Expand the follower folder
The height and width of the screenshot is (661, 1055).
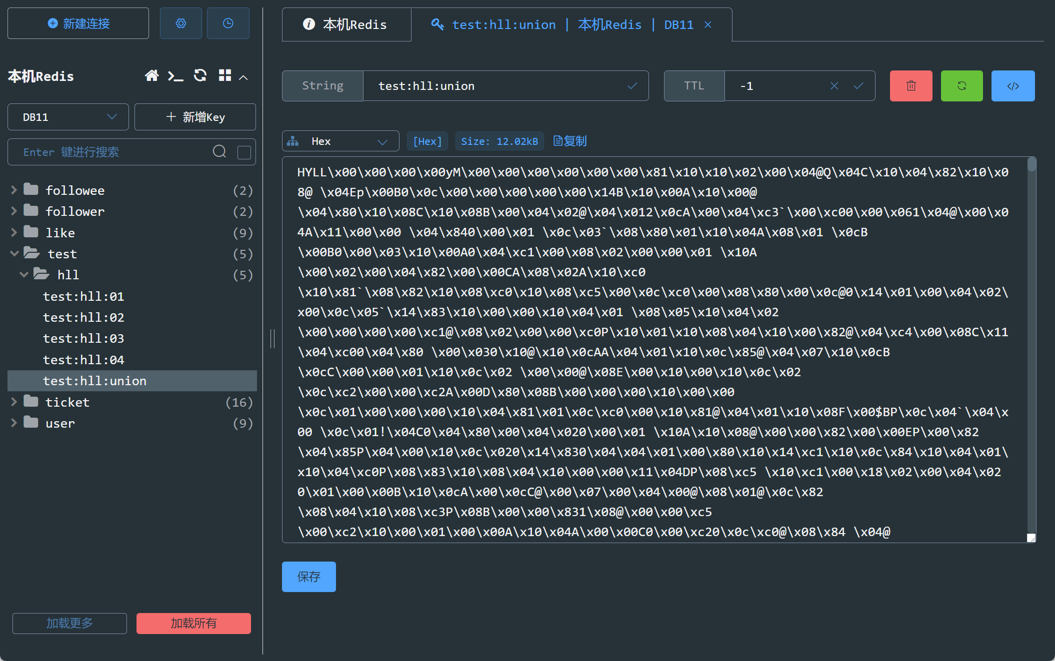[14, 211]
